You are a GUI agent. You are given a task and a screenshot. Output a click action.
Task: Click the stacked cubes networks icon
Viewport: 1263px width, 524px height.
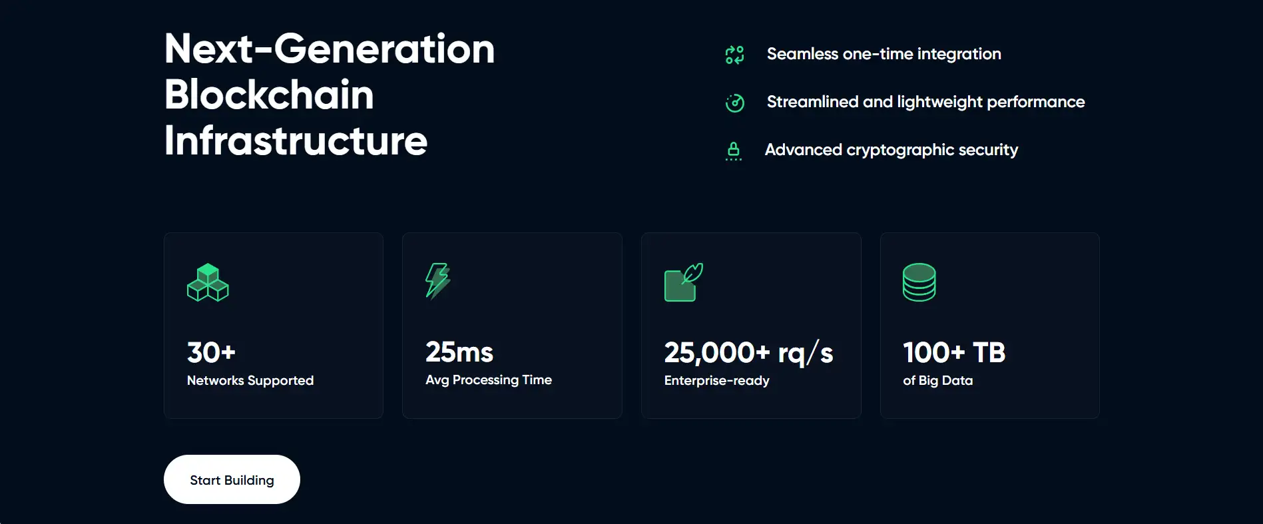(208, 283)
